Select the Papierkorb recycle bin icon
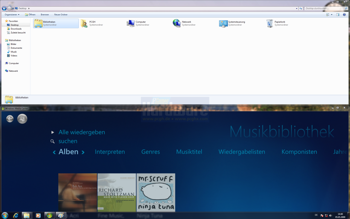Image resolution: width=350 pixels, height=219 pixels. click(x=270, y=24)
